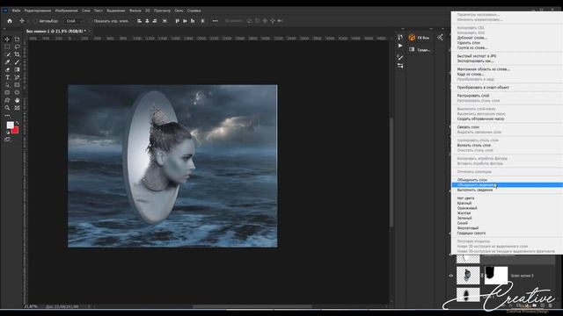The height and width of the screenshot is (316, 563).
Task: Select the Ellipse shape tool
Action: 17,92
